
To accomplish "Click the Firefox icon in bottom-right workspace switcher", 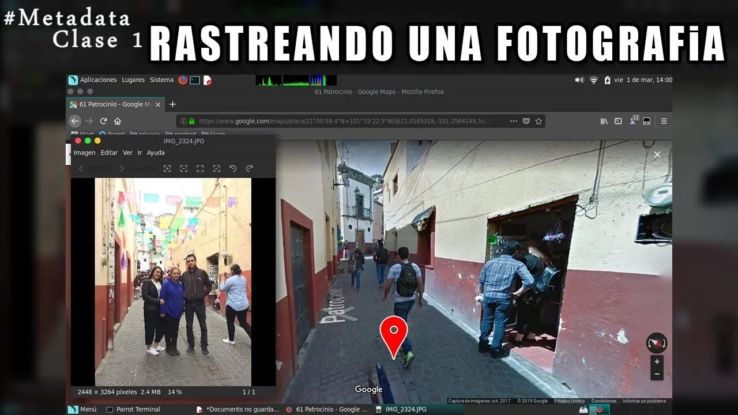I will coord(599,410).
